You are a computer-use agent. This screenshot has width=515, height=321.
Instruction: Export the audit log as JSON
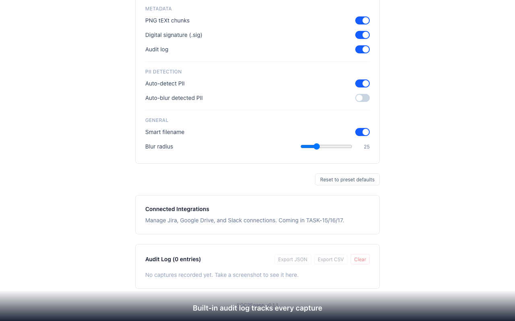pyautogui.click(x=293, y=259)
